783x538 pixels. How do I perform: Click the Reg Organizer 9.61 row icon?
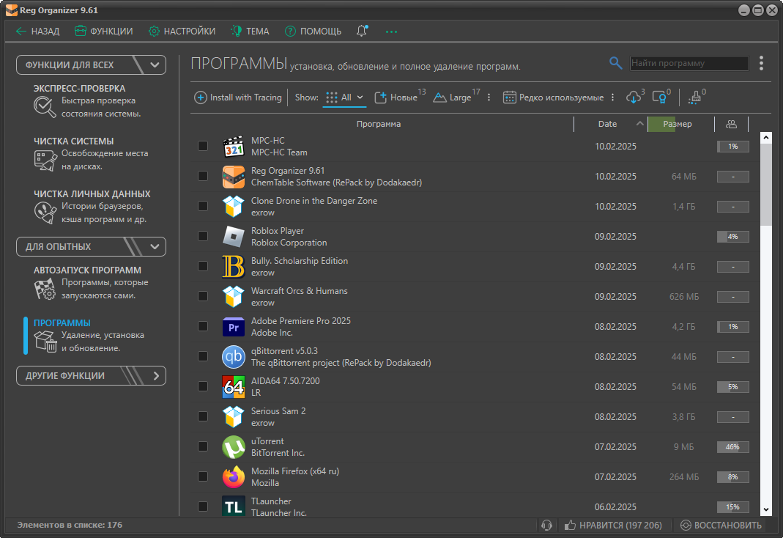pyautogui.click(x=233, y=177)
